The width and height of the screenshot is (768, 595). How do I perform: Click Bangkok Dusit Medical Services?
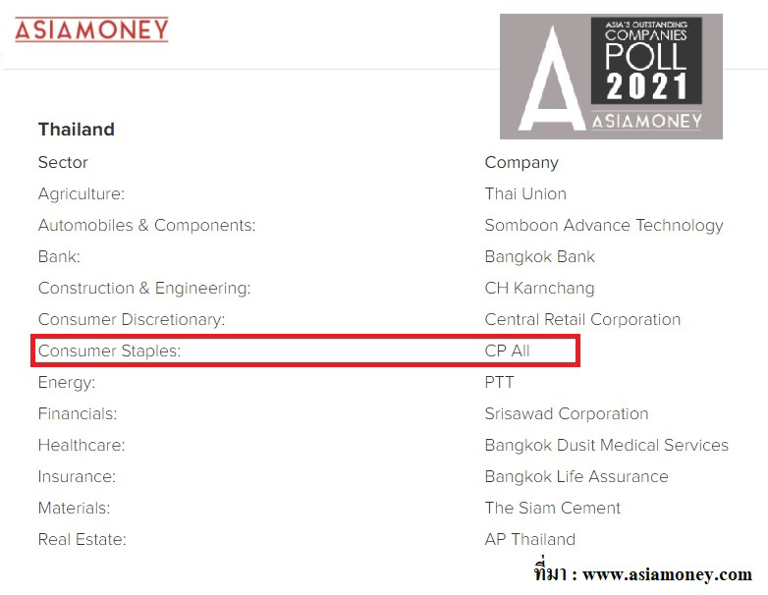tap(607, 445)
